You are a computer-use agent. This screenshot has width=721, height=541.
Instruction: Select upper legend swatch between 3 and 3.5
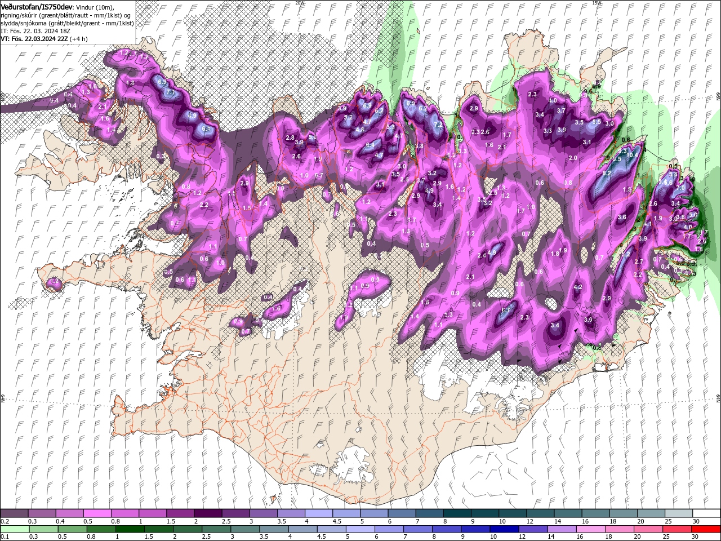point(263,513)
